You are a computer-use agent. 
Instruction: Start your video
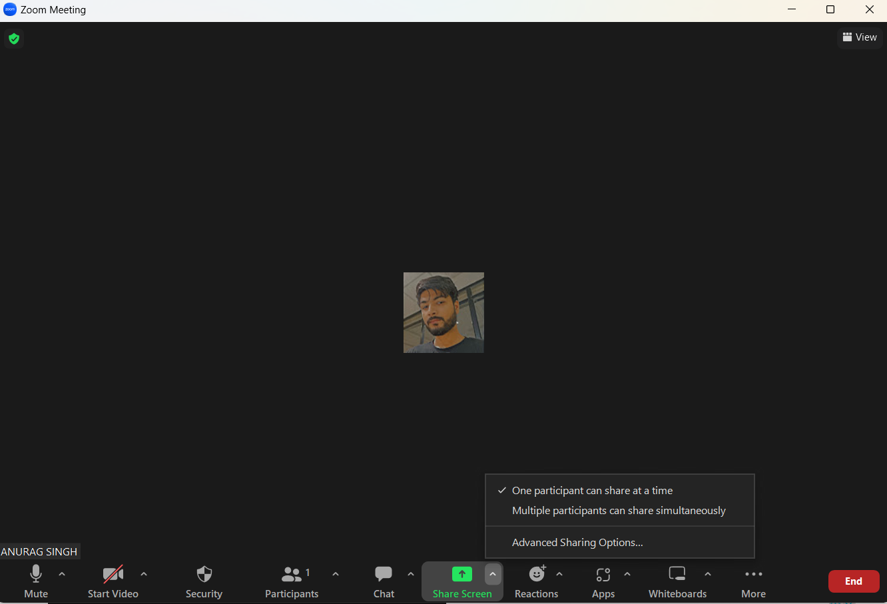tap(113, 581)
